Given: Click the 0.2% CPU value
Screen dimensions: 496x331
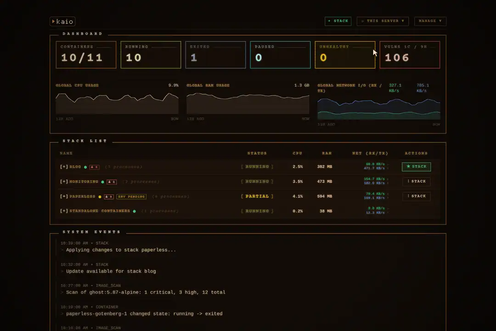Looking at the screenshot, I should (x=298, y=211).
